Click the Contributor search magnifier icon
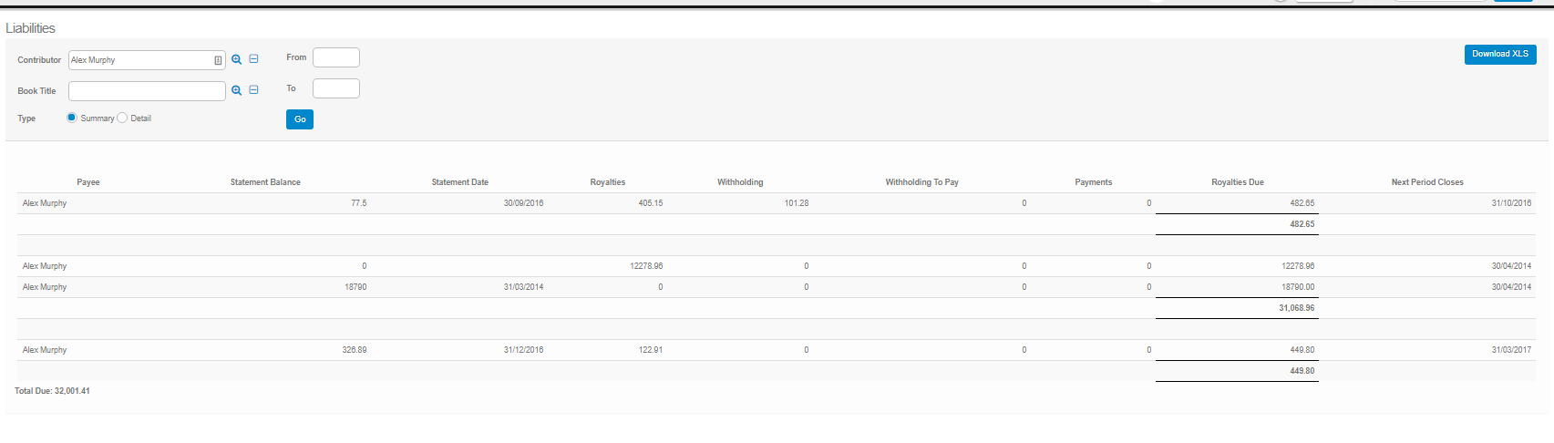The height and width of the screenshot is (443, 1554). [x=236, y=59]
